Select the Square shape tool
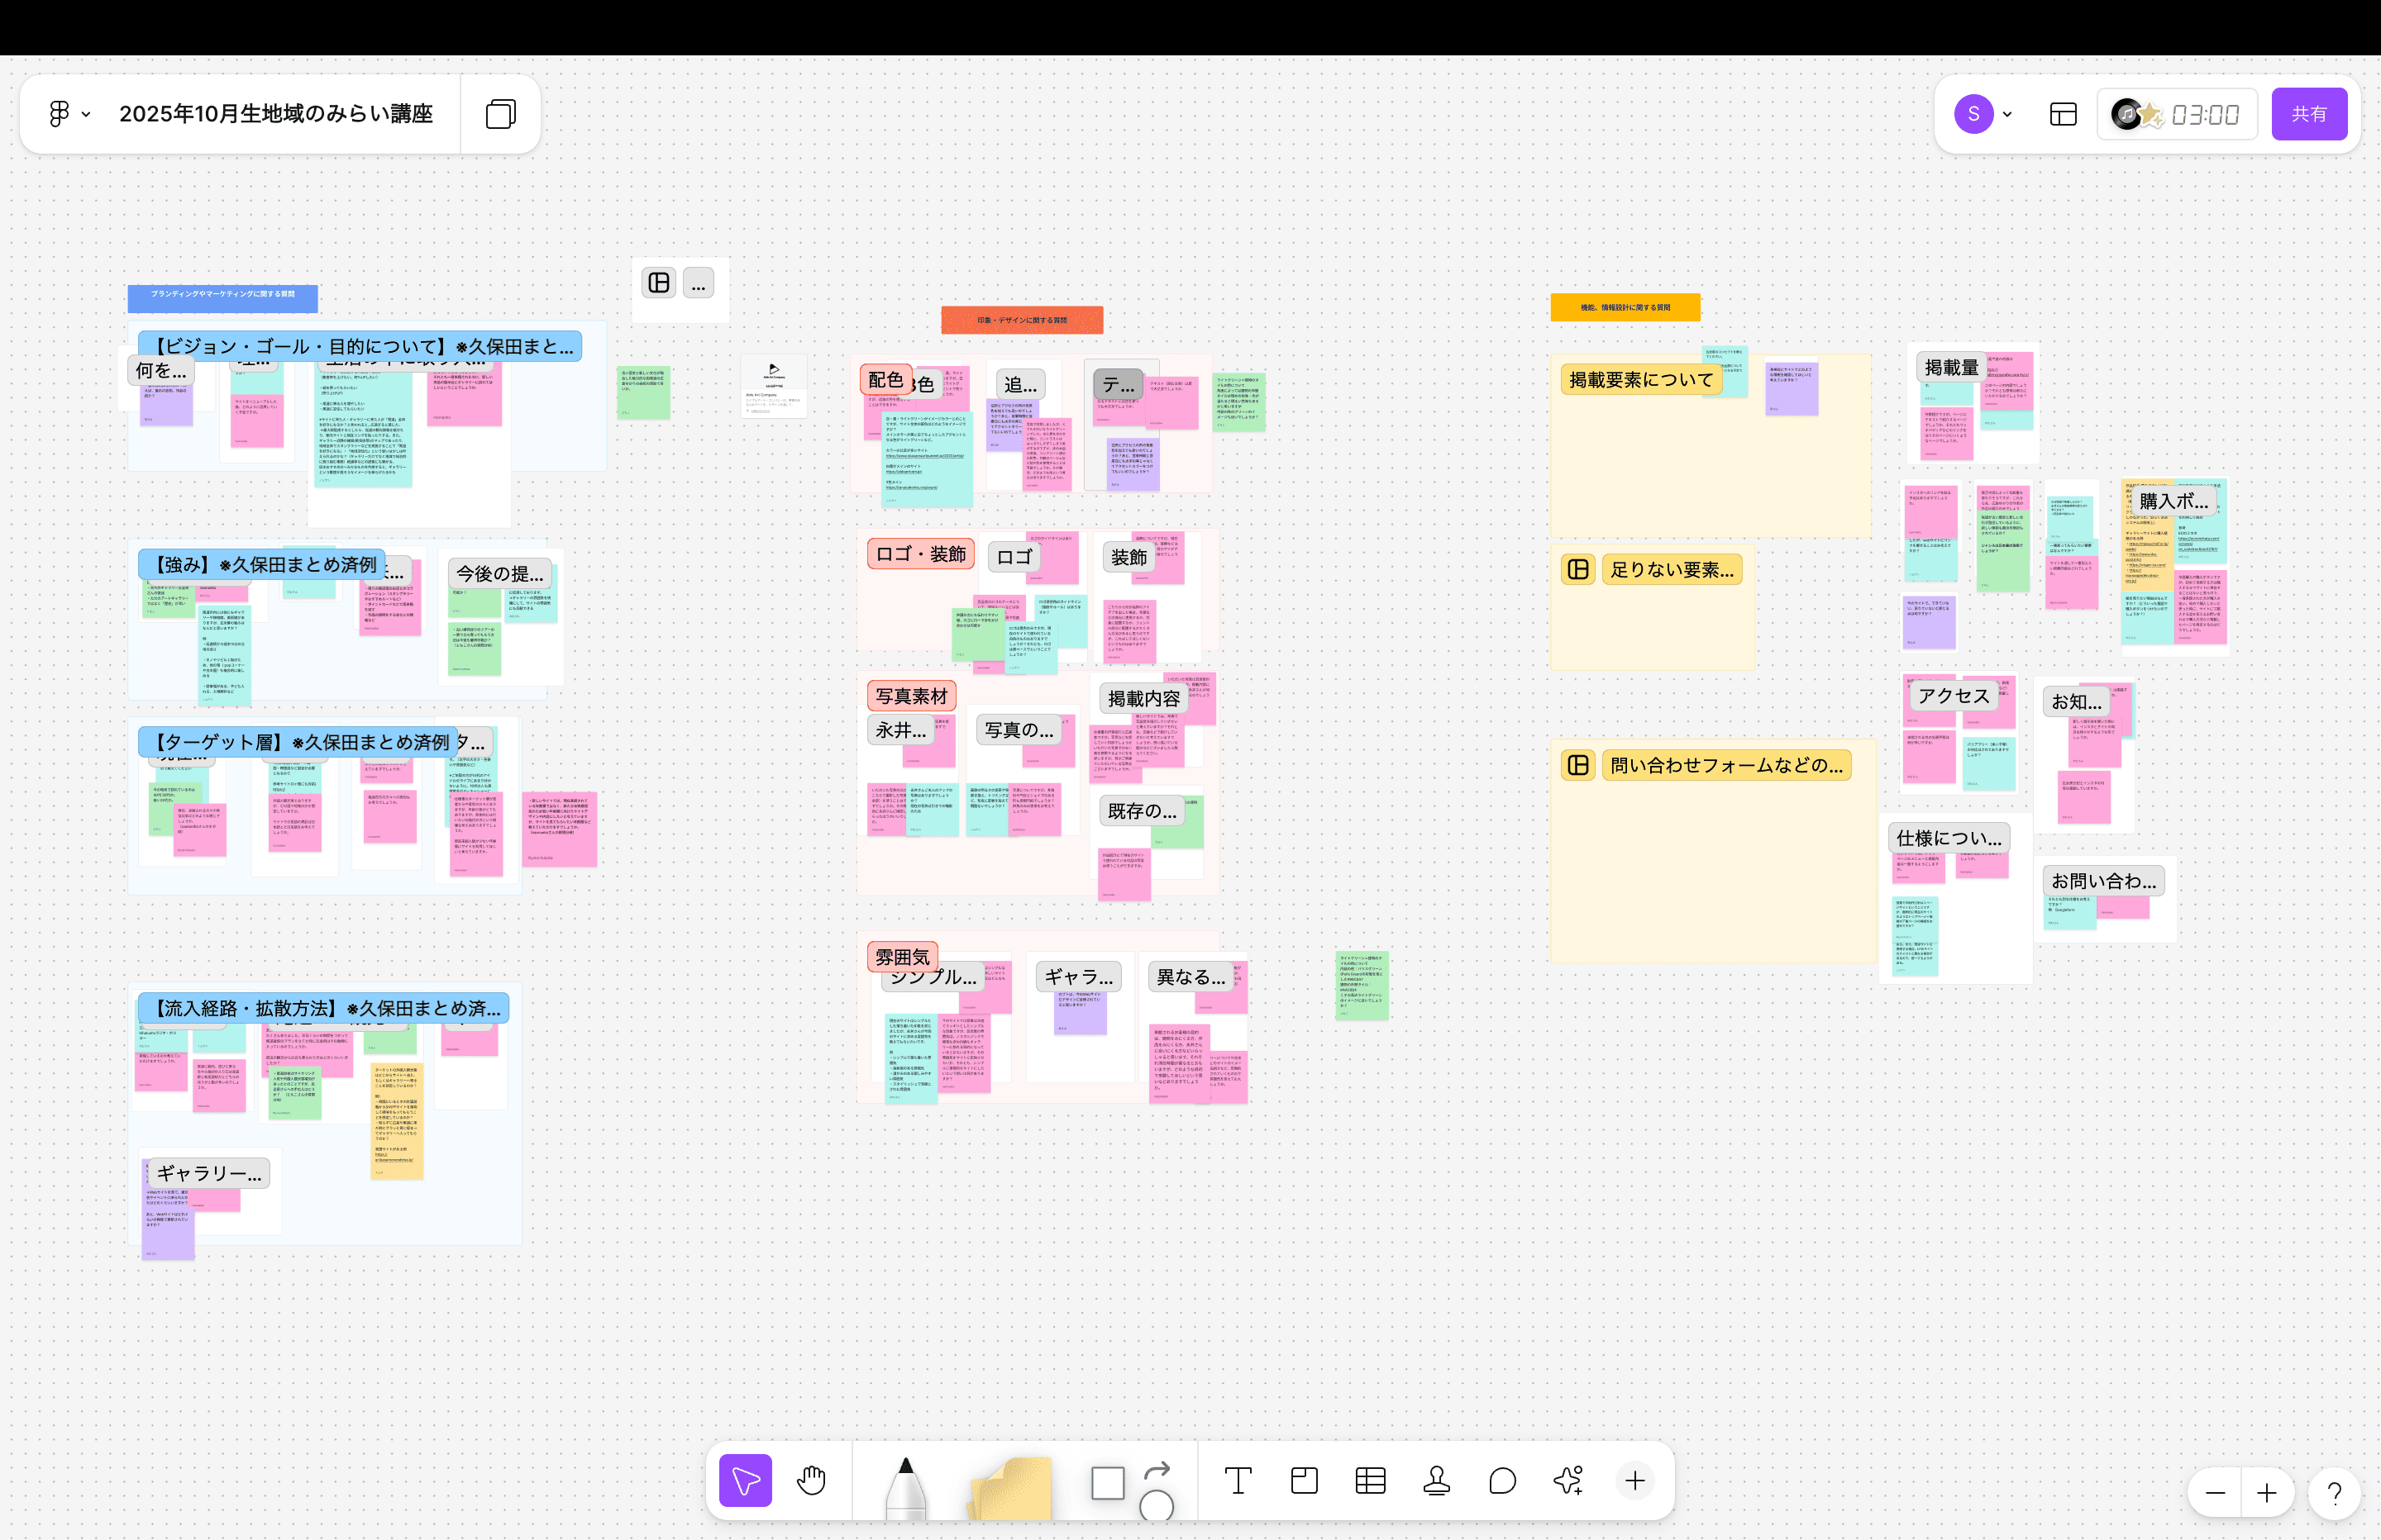This screenshot has height=1540, width=2381. pyautogui.click(x=1108, y=1483)
